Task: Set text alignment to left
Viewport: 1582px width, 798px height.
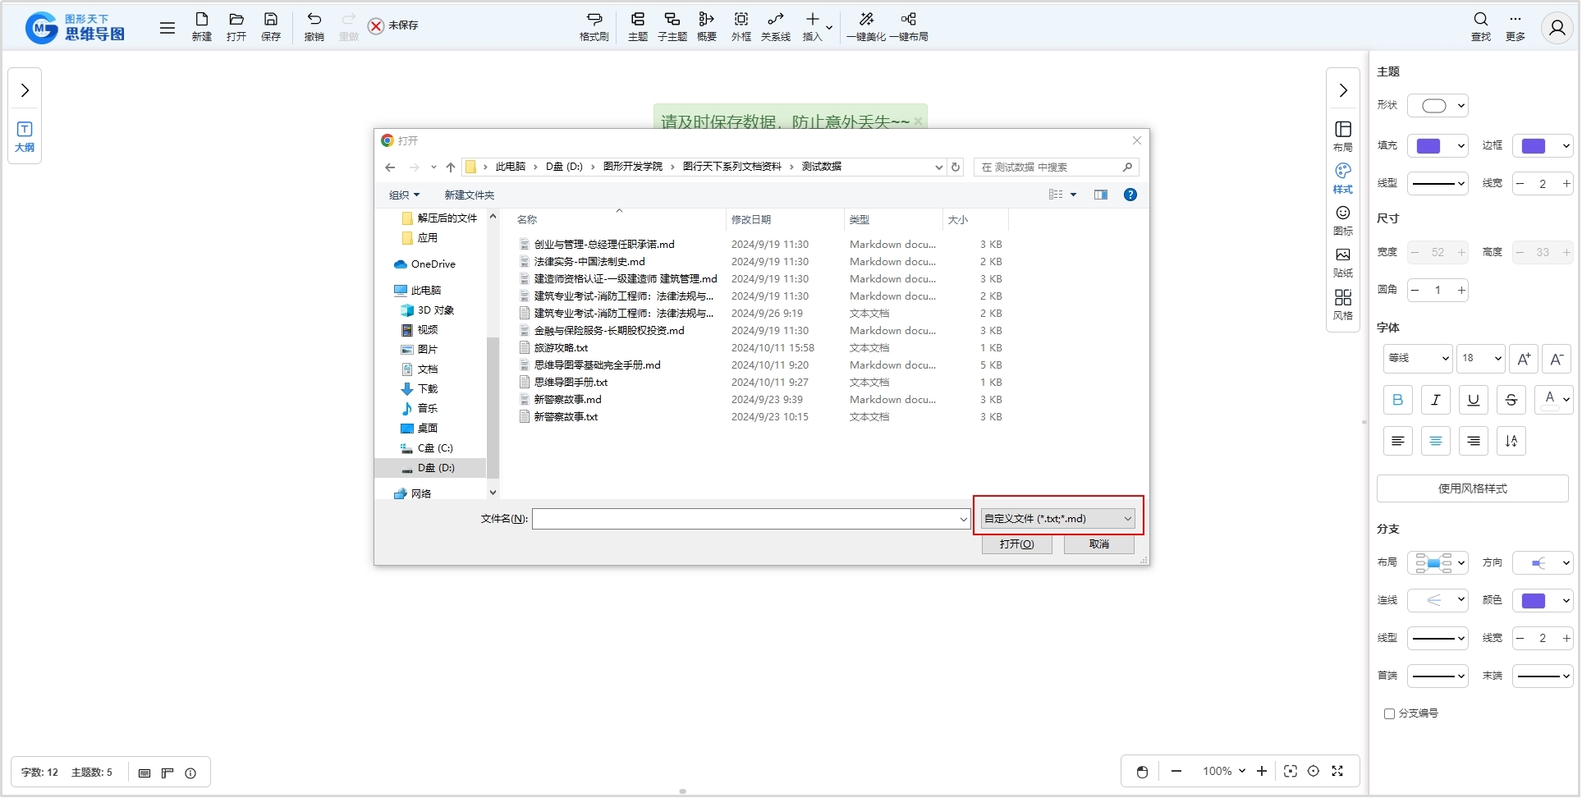Action: [1397, 441]
